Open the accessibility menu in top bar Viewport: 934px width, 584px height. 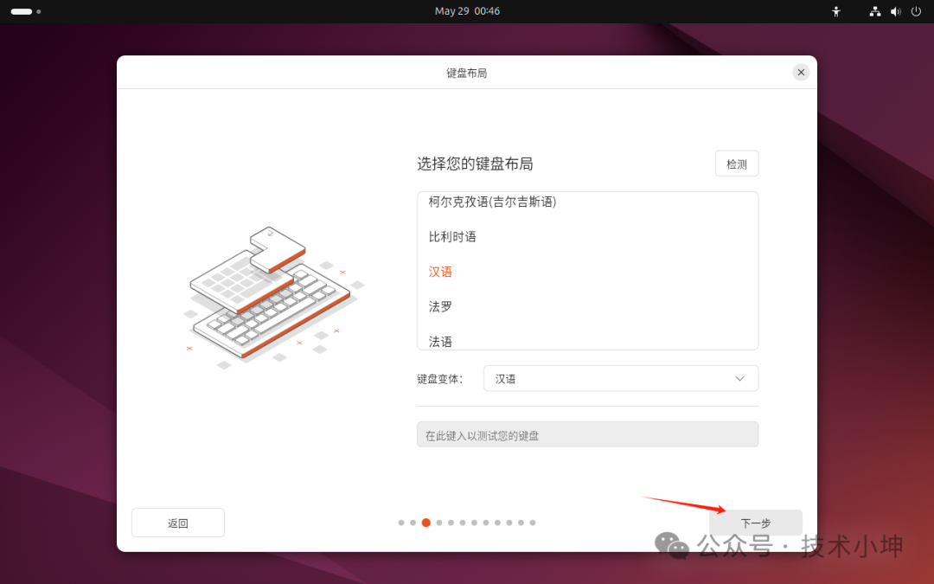835,11
